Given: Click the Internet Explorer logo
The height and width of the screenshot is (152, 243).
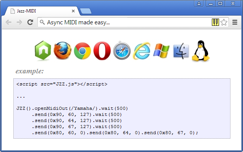Looking at the screenshot, I should click(142, 51).
